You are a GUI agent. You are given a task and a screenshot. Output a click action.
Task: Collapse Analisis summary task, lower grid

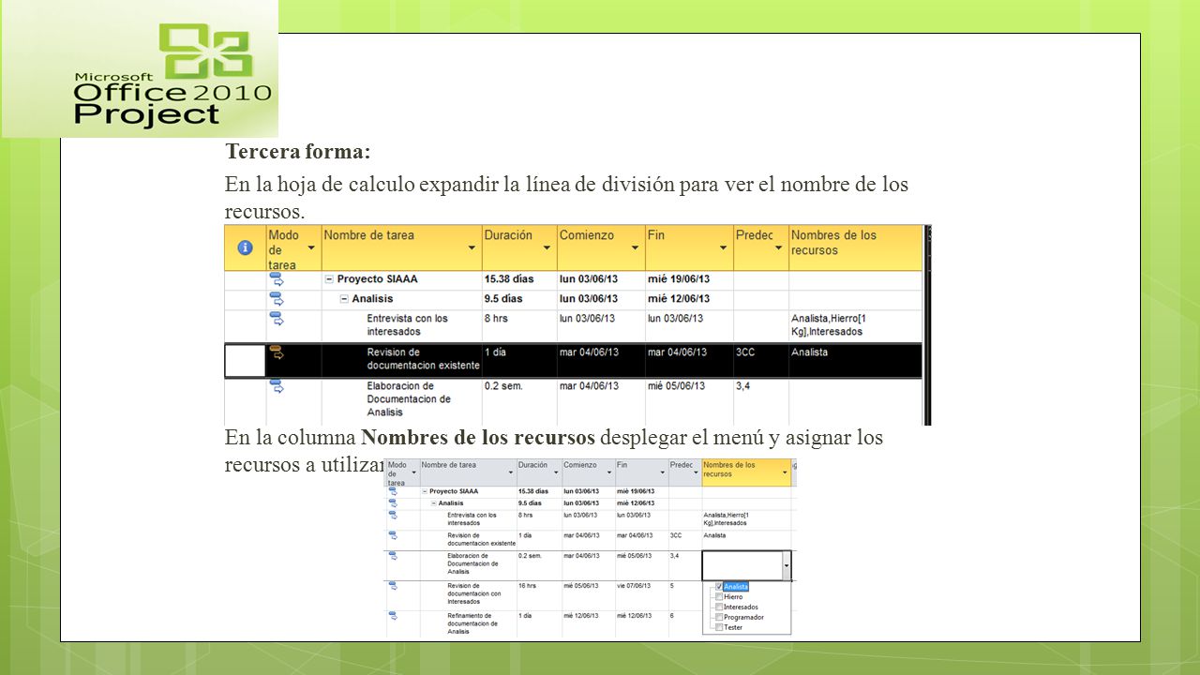click(435, 503)
